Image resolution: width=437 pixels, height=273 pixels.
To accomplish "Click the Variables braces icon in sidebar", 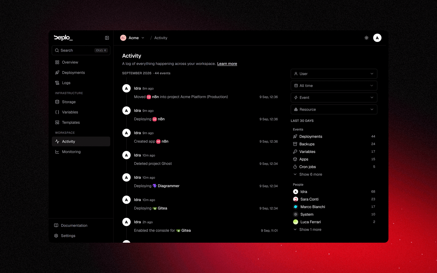I will 57,112.
